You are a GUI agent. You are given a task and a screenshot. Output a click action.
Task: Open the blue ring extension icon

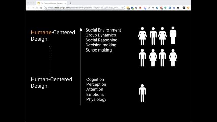tap(157, 8)
